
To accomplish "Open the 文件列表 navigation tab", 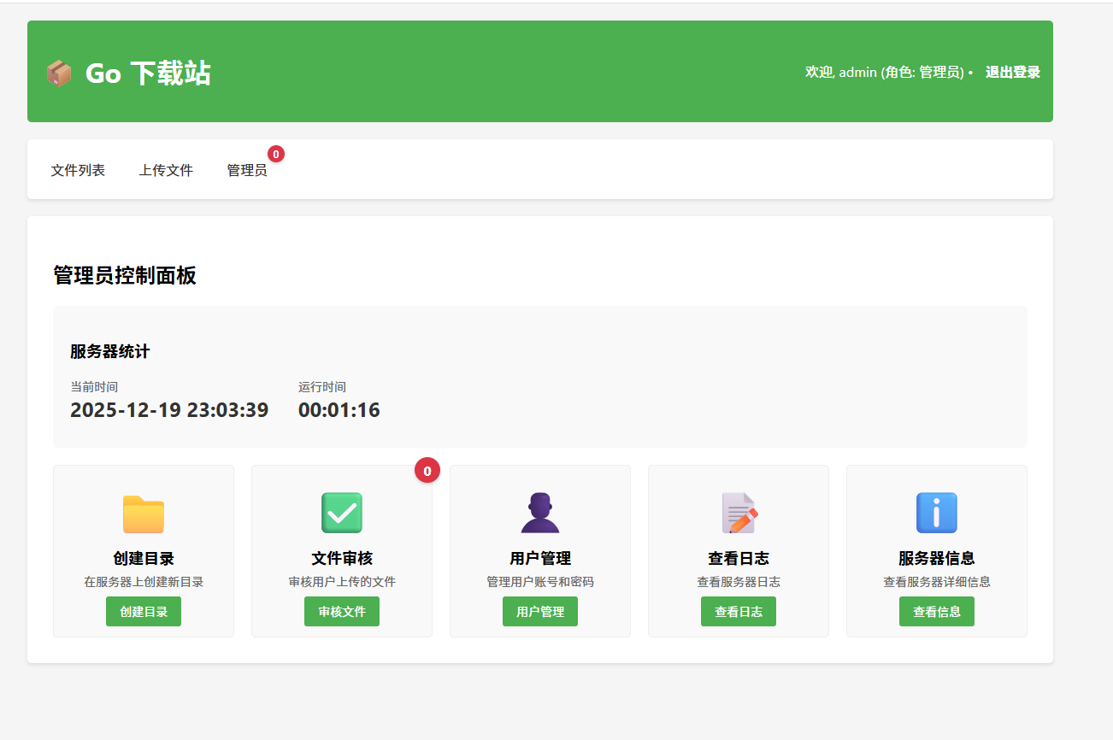I will coord(78,170).
